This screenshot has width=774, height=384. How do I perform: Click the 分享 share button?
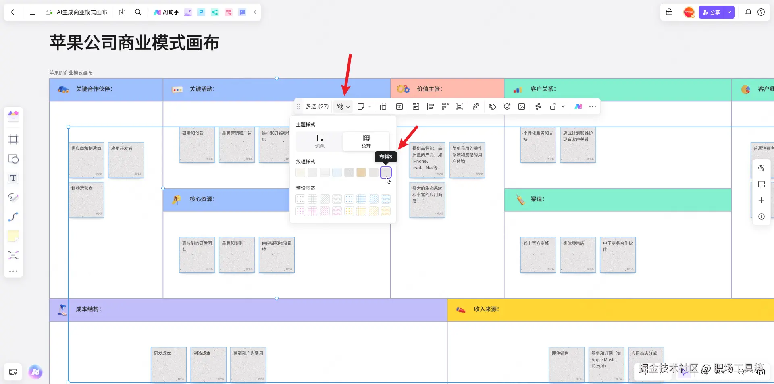(x=712, y=12)
